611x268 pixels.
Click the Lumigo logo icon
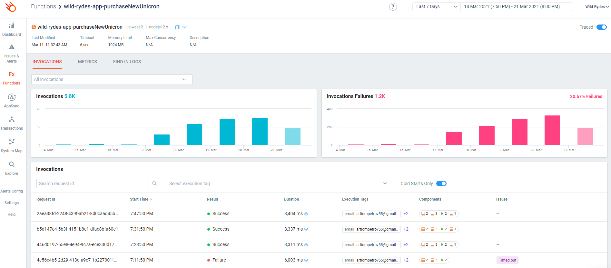[11, 7]
